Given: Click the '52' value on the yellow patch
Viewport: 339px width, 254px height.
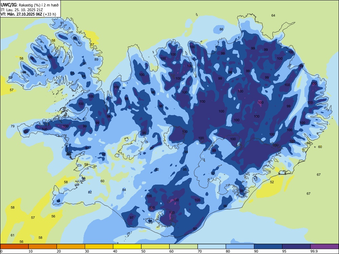Looking at the screenshot, I should click(x=272, y=182).
